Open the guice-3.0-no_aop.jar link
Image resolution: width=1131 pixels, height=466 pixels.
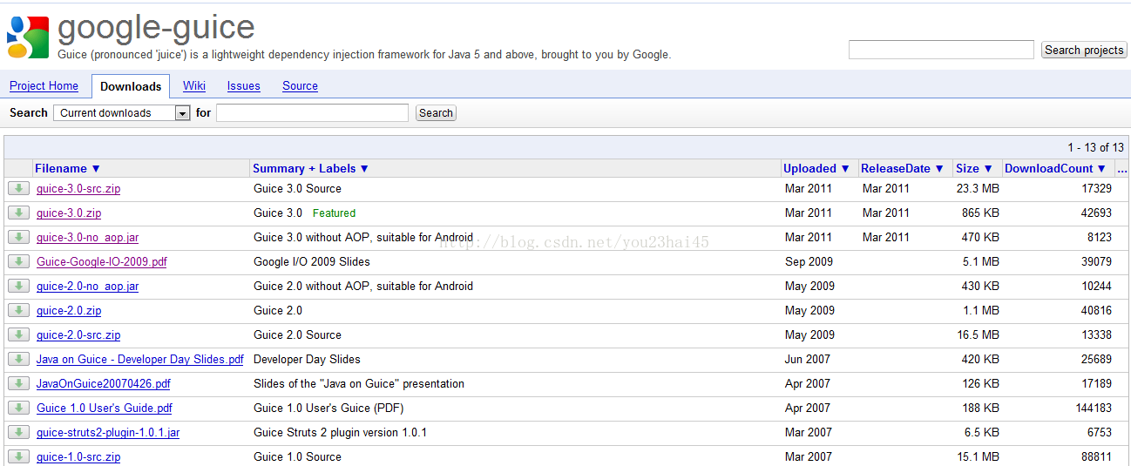(87, 237)
